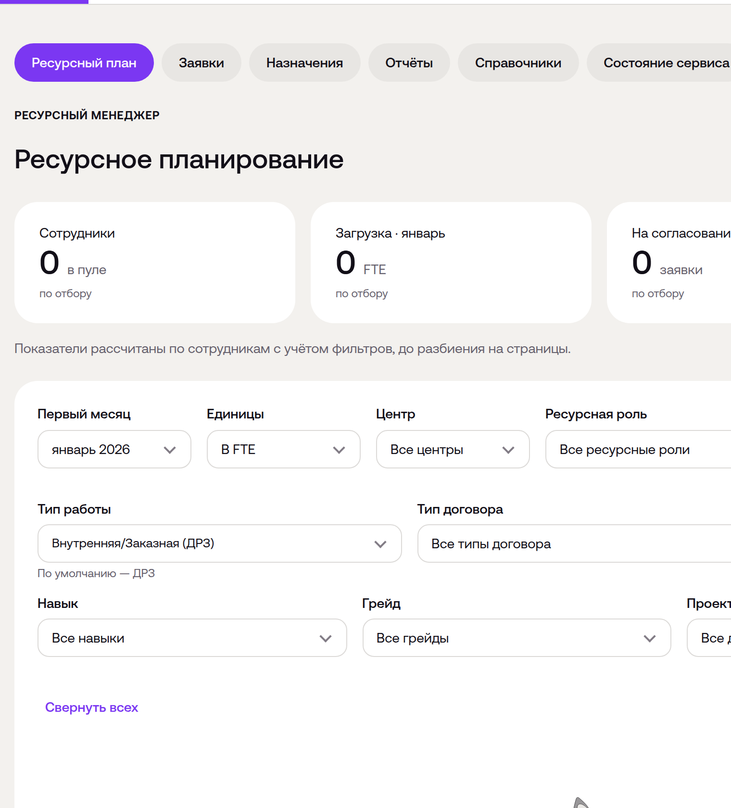The height and width of the screenshot is (808, 731).
Task: Click the РЕСУРСНЫЙ МЕНЕДЖЕР label
Action: (87, 115)
